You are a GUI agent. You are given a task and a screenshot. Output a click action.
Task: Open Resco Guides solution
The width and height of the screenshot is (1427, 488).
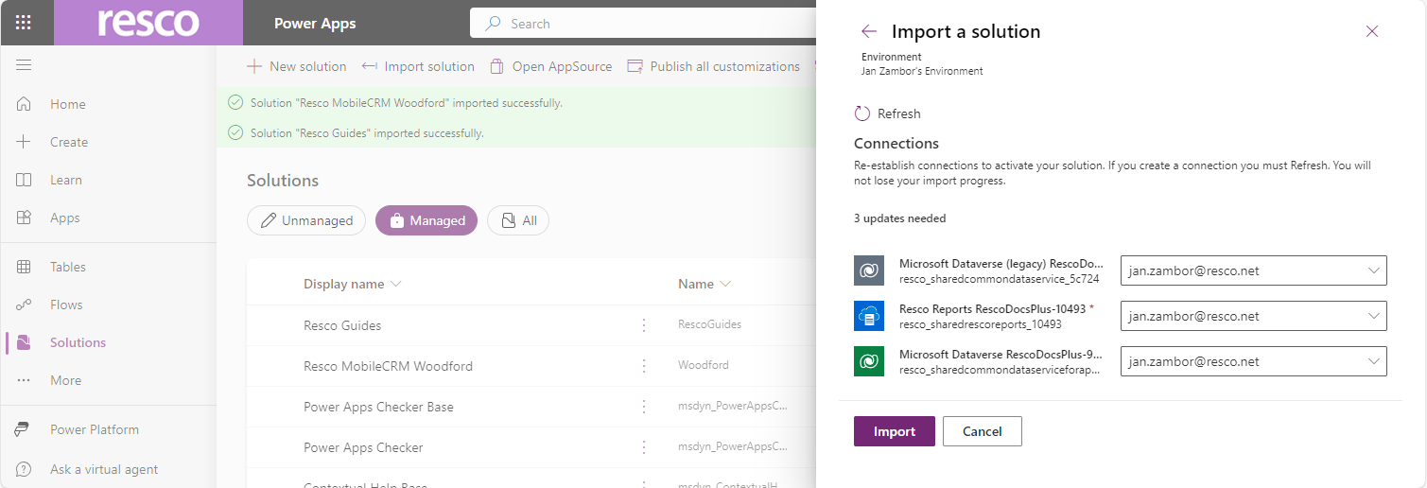342,325
